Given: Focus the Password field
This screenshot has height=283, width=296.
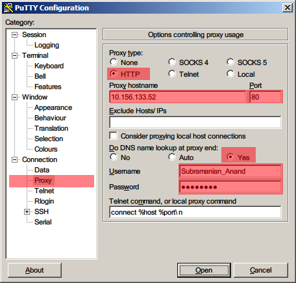Looking at the screenshot, I should (x=230, y=187).
